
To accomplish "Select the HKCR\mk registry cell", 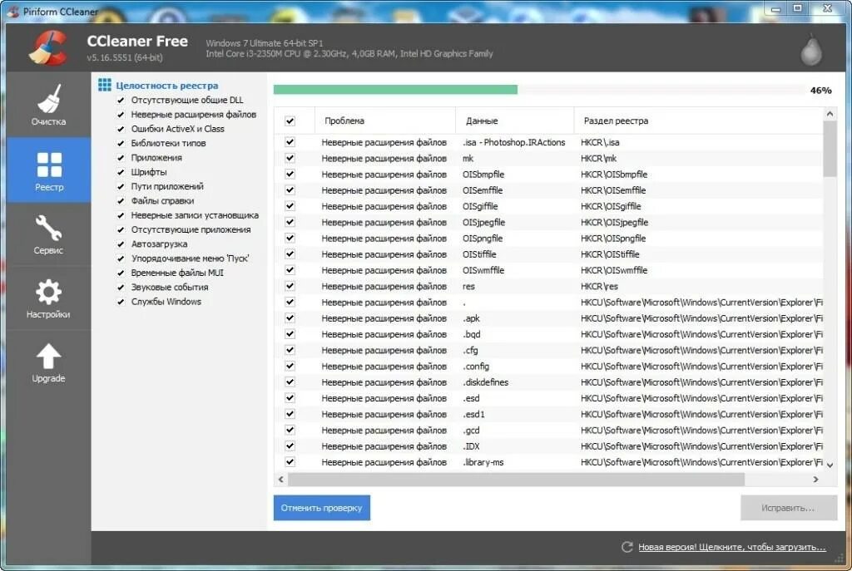I will pyautogui.click(x=599, y=159).
